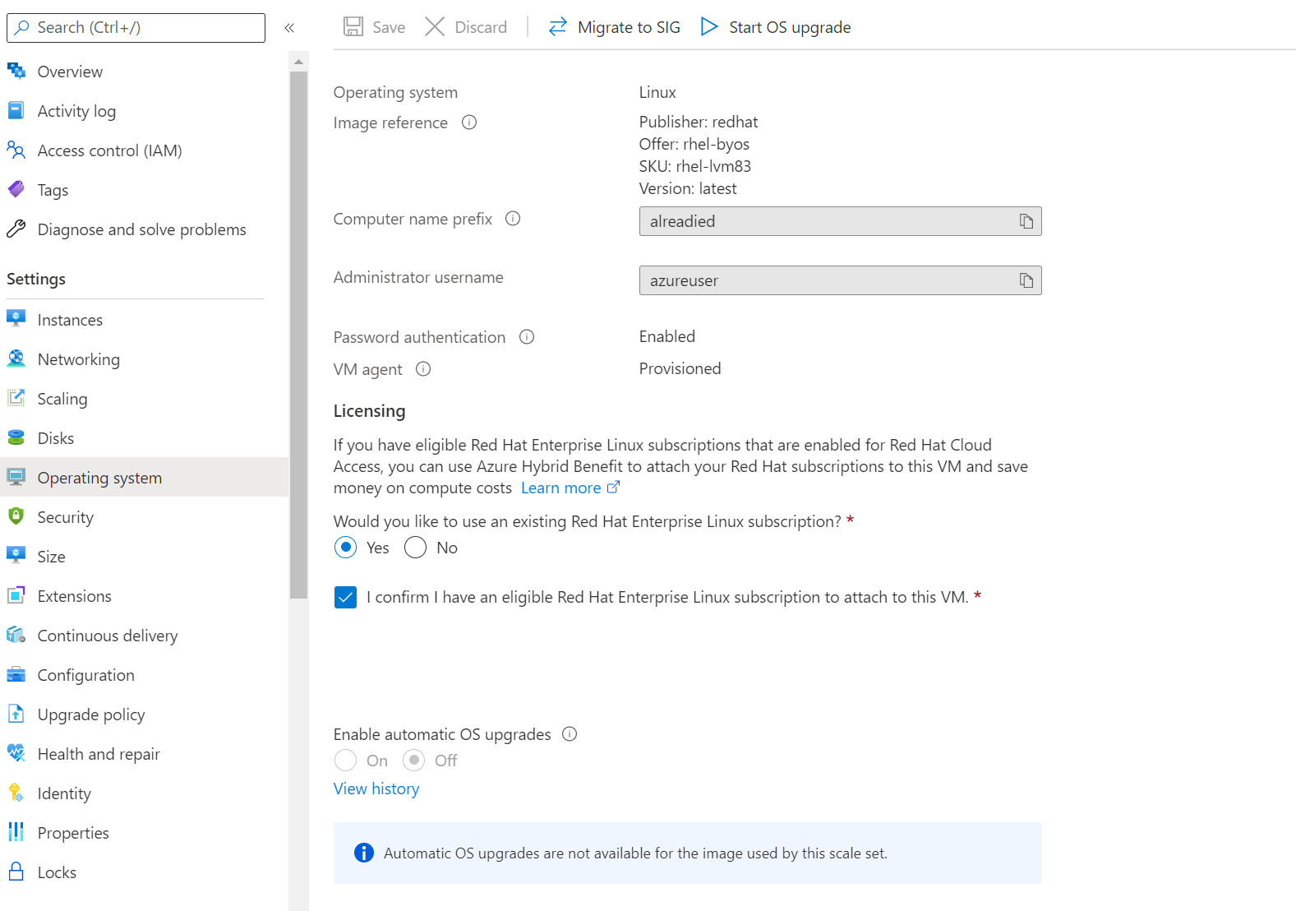Open the Learn more link

pyautogui.click(x=570, y=488)
